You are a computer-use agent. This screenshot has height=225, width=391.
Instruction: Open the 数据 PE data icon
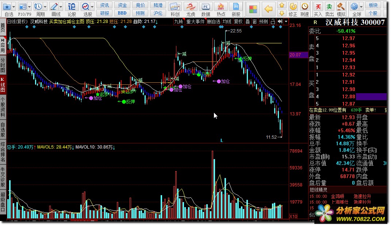(x=206, y=7)
